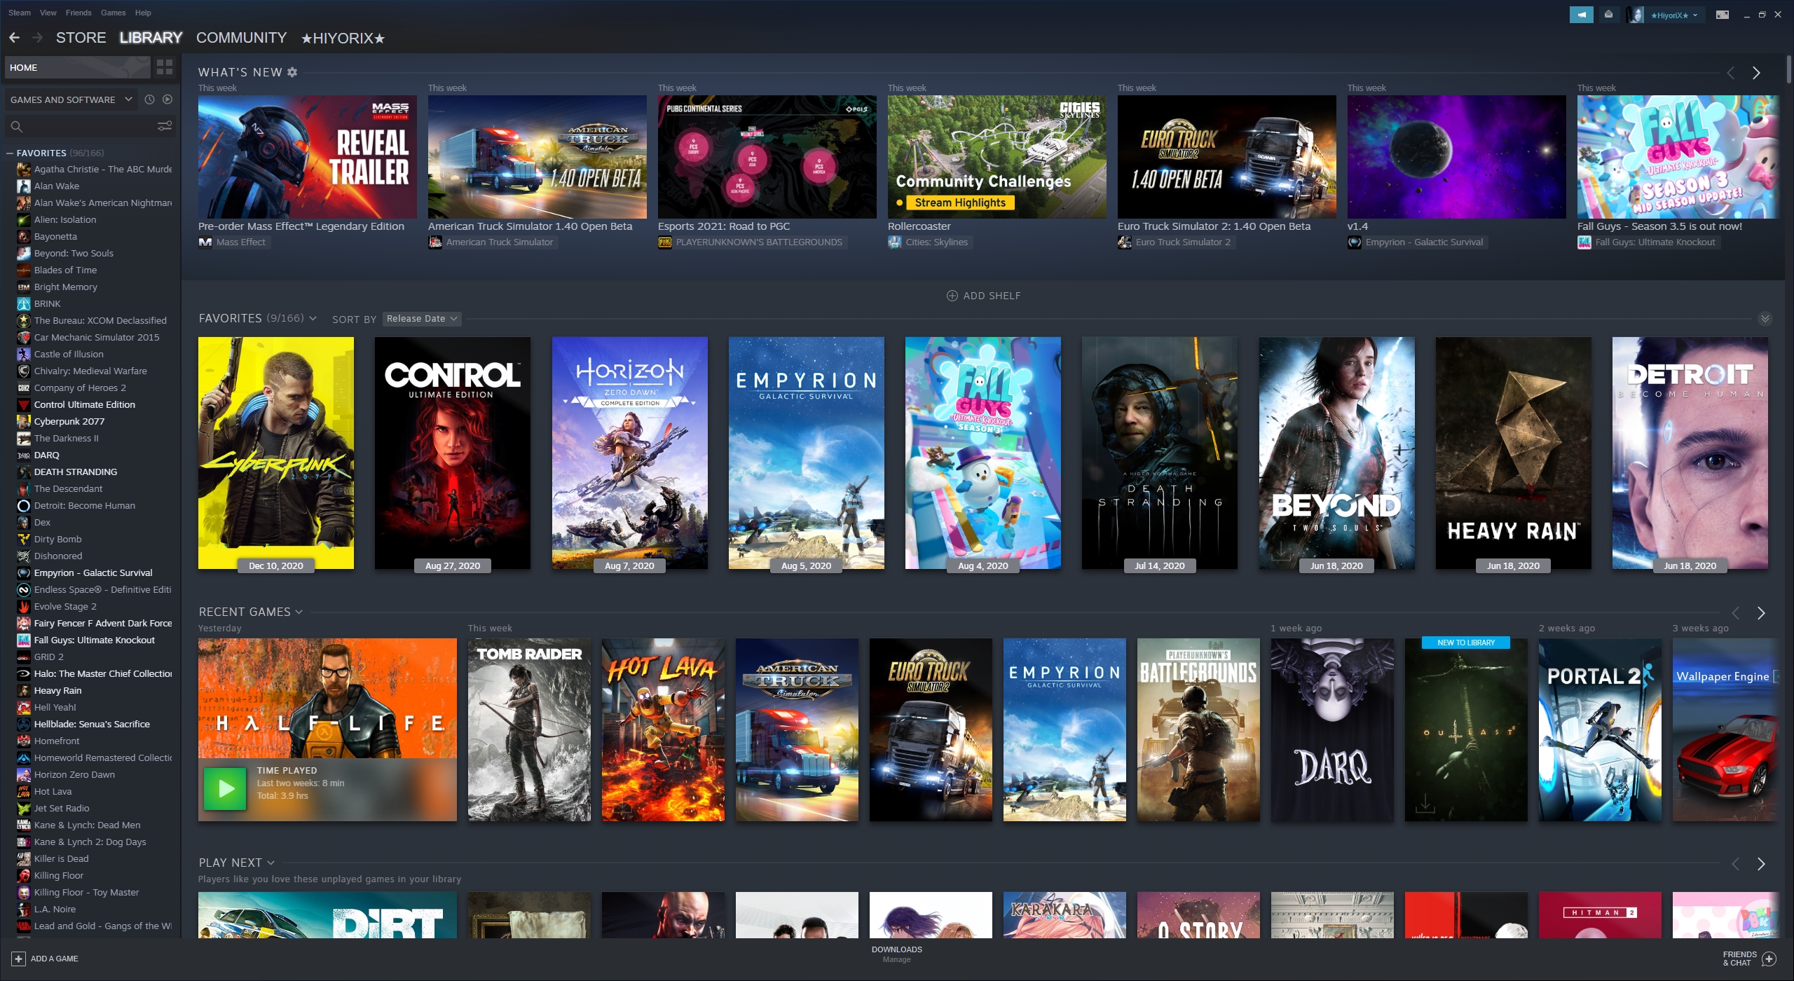The width and height of the screenshot is (1794, 981).
Task: Select Killing Floor - Toy Master entry
Action: click(x=86, y=892)
